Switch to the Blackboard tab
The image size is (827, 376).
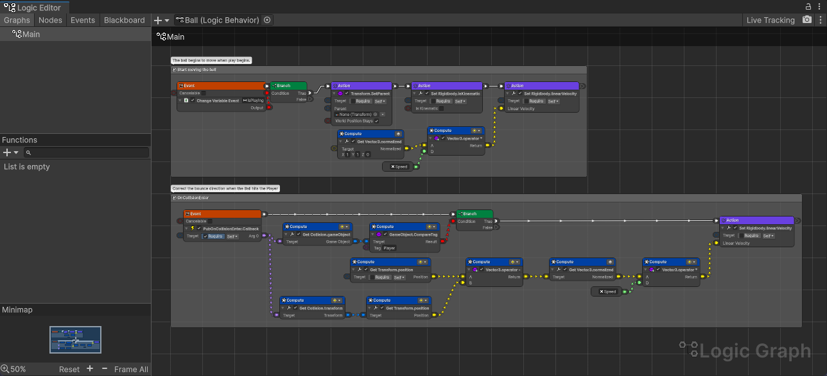point(124,20)
